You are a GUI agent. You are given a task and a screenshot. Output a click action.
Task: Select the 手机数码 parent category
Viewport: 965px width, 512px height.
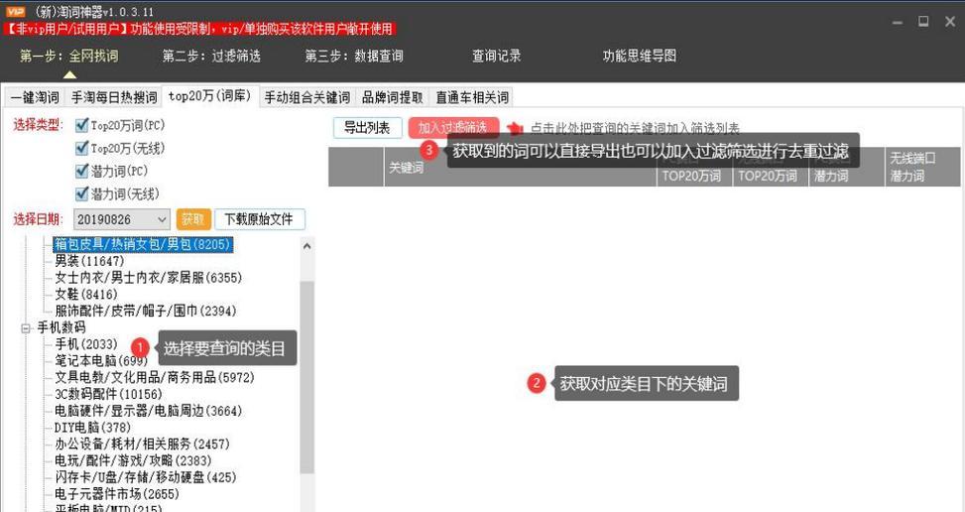tap(61, 327)
